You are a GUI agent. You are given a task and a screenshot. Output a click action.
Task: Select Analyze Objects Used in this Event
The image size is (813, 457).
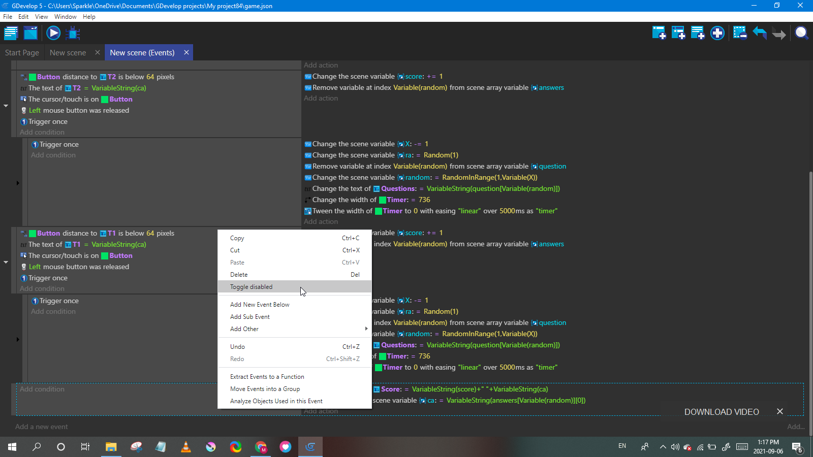(295, 401)
